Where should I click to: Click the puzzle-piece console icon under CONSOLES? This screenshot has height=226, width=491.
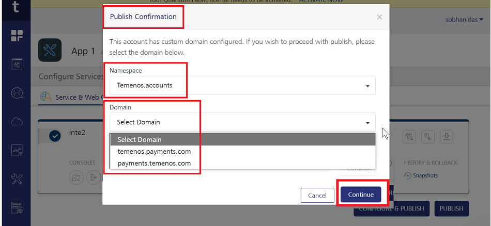click(75, 176)
